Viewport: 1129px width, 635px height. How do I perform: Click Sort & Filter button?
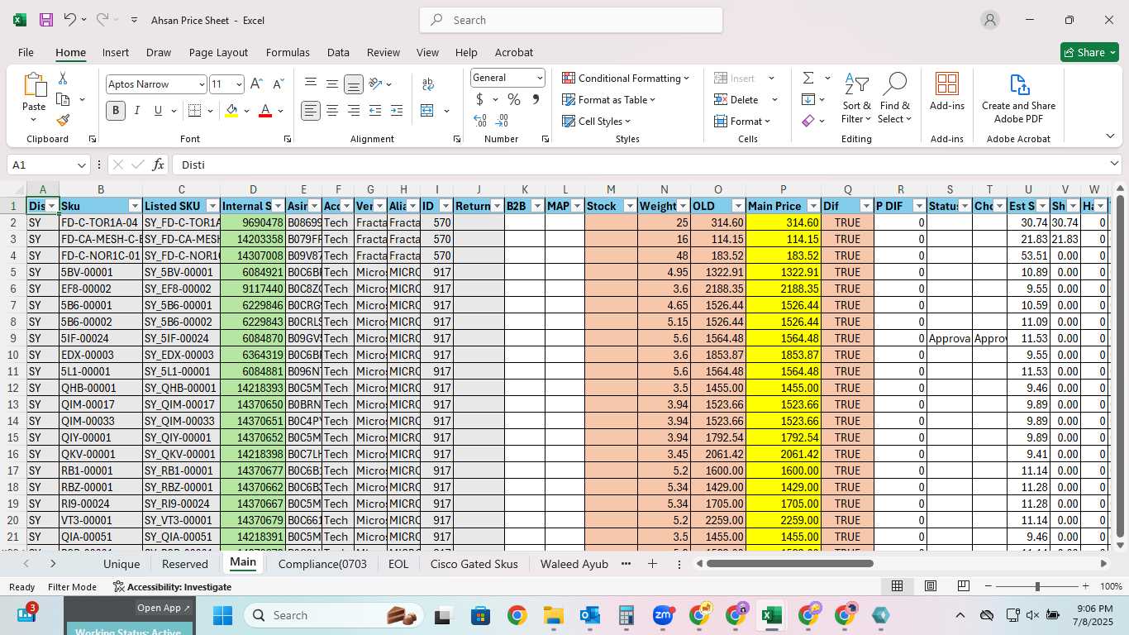coord(856,98)
